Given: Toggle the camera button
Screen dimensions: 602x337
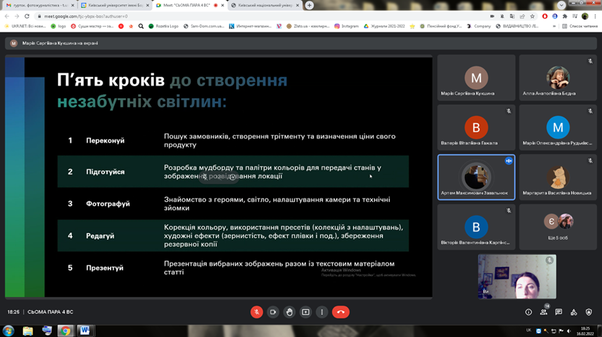Looking at the screenshot, I should coord(273,312).
